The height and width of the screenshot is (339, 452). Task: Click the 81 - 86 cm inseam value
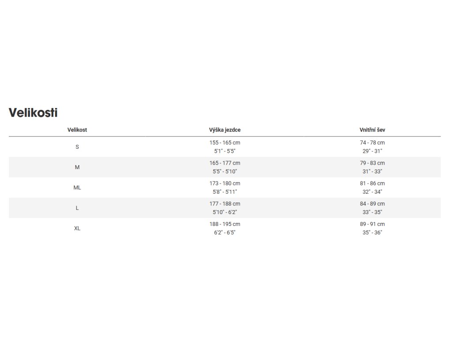click(x=372, y=183)
